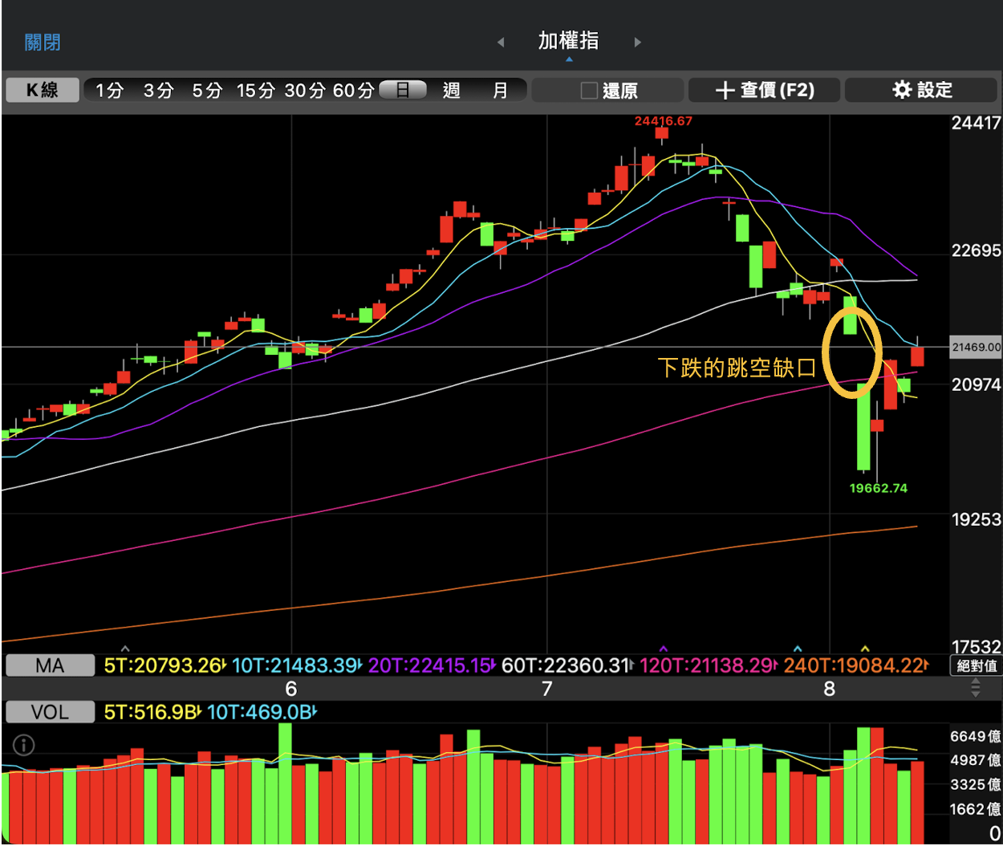Switch to 60分 timeframe
The image size is (1003, 846).
[353, 90]
